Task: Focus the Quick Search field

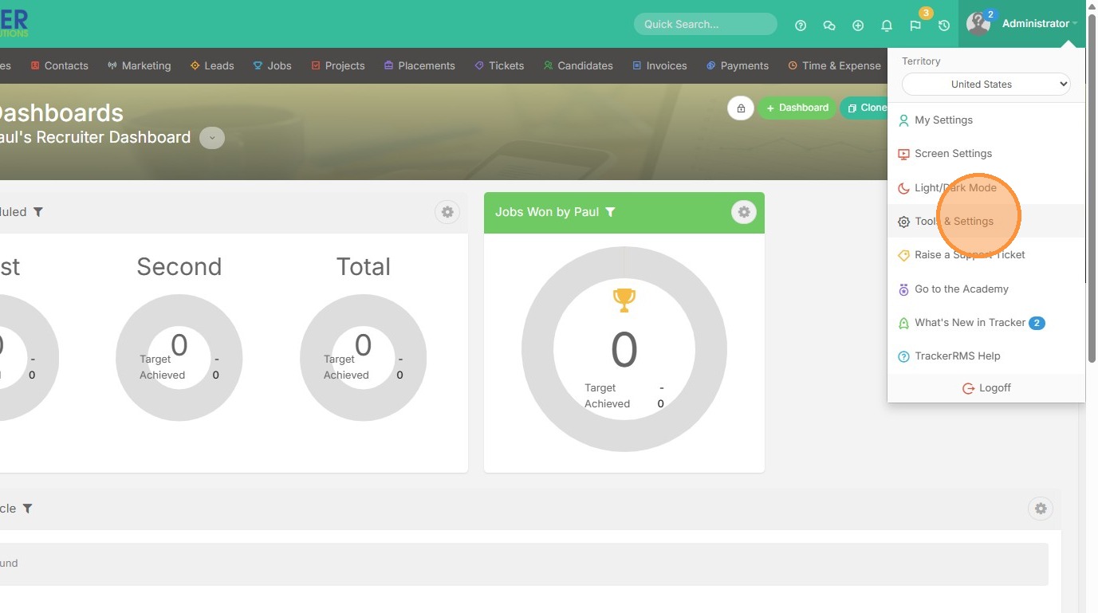Action: point(706,24)
